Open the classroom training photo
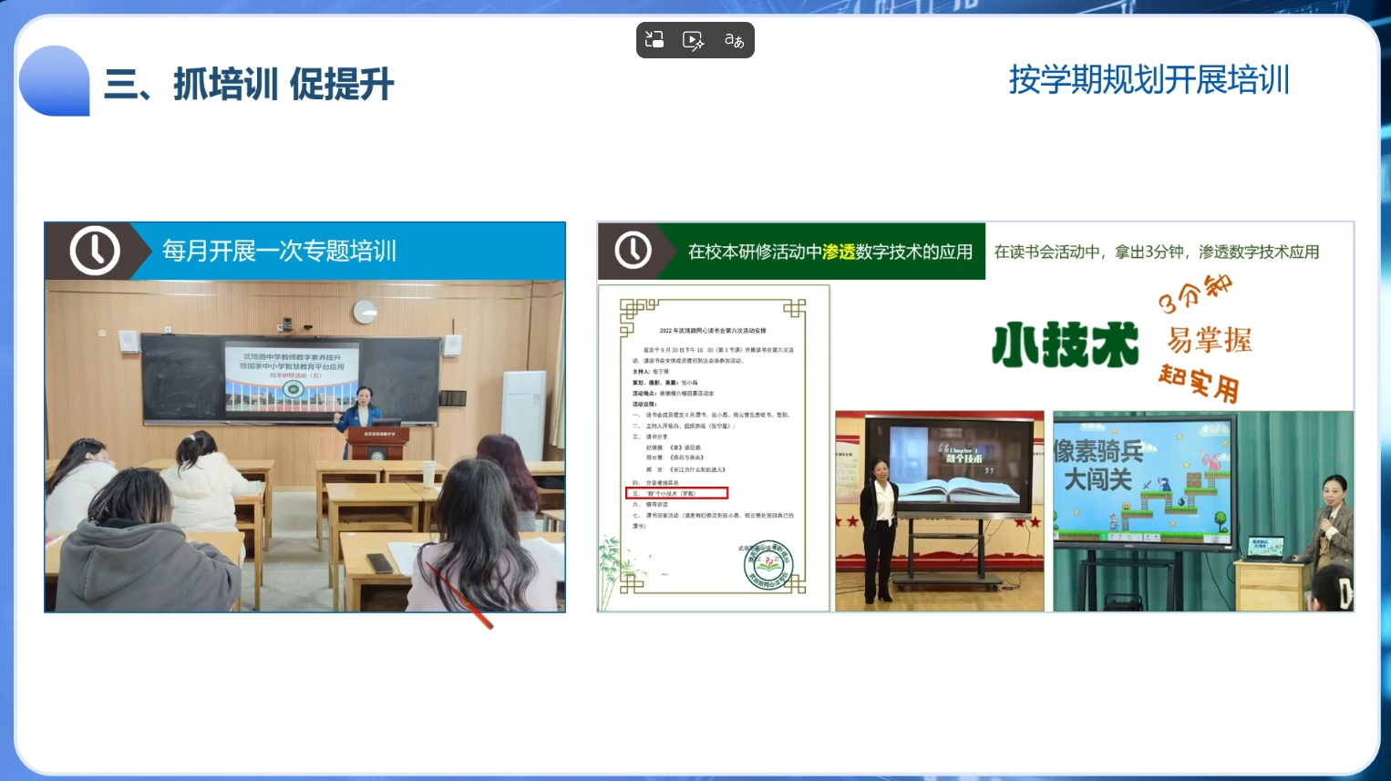The height and width of the screenshot is (781, 1391). (304, 447)
